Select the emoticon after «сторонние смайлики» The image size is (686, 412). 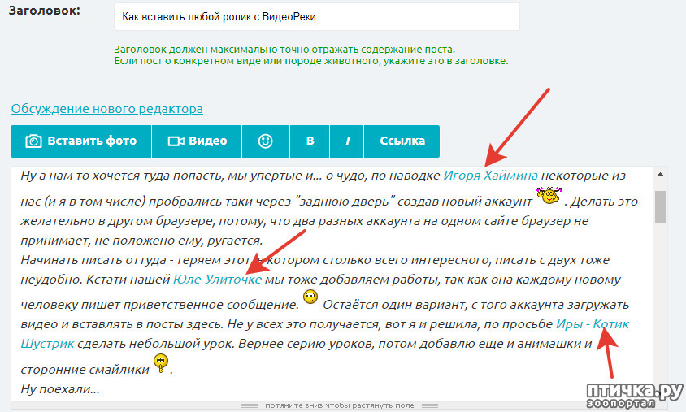tap(161, 364)
